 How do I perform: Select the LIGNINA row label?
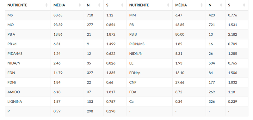[x=15, y=102]
